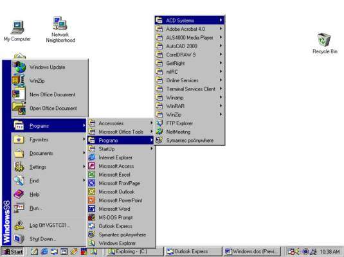Open the Recycle Bin desktop icon
344x257 pixels.
[325, 43]
